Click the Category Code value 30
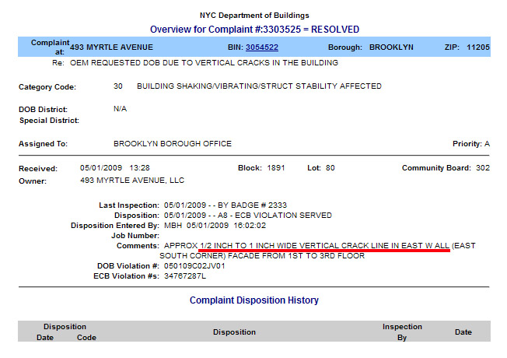Viewport: 507px width, 358px height. point(118,86)
